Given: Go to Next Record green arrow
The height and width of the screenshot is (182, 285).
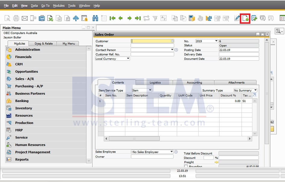Looking at the screenshot, I should point(130,18).
